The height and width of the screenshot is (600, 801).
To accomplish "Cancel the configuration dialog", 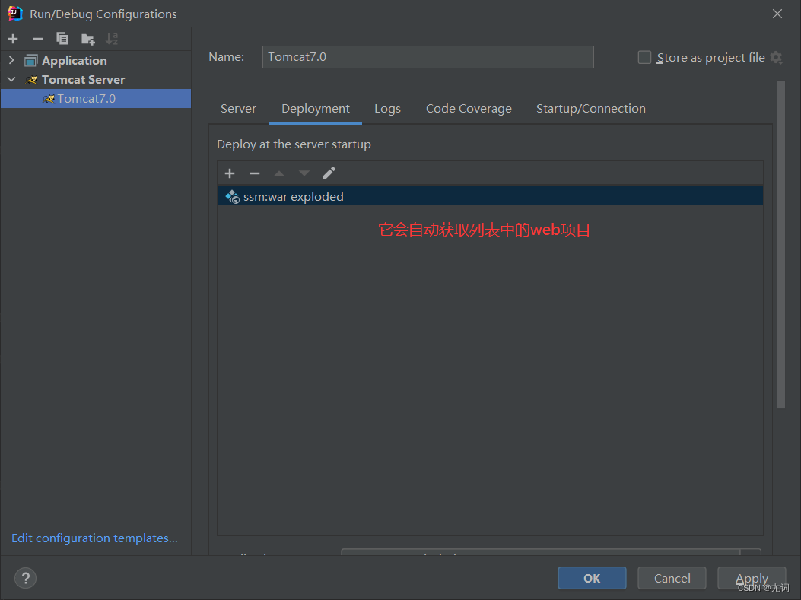I will pyautogui.click(x=672, y=578).
